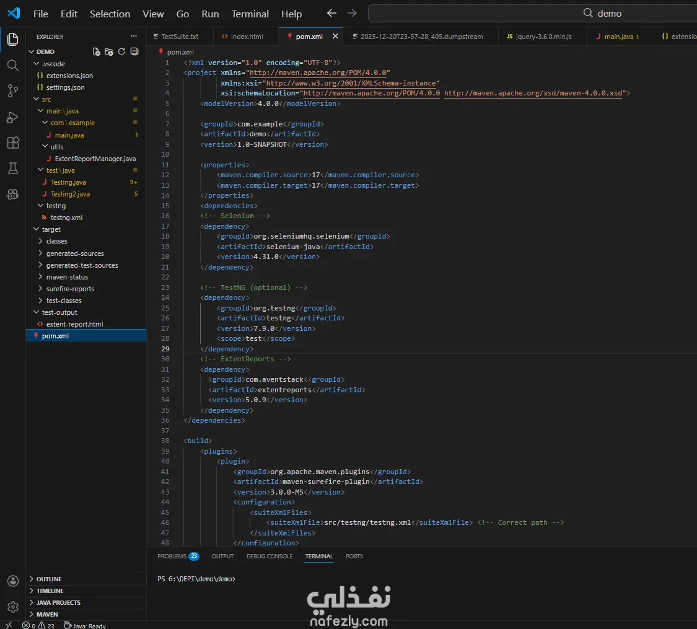Go forward with the right arrow
697x629 pixels.
[x=352, y=14]
